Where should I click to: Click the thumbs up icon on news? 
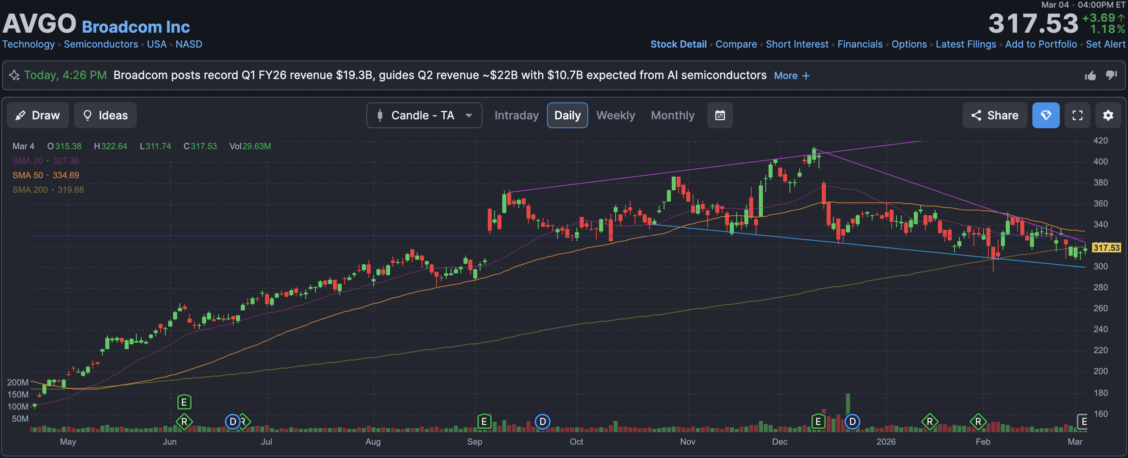[1090, 76]
